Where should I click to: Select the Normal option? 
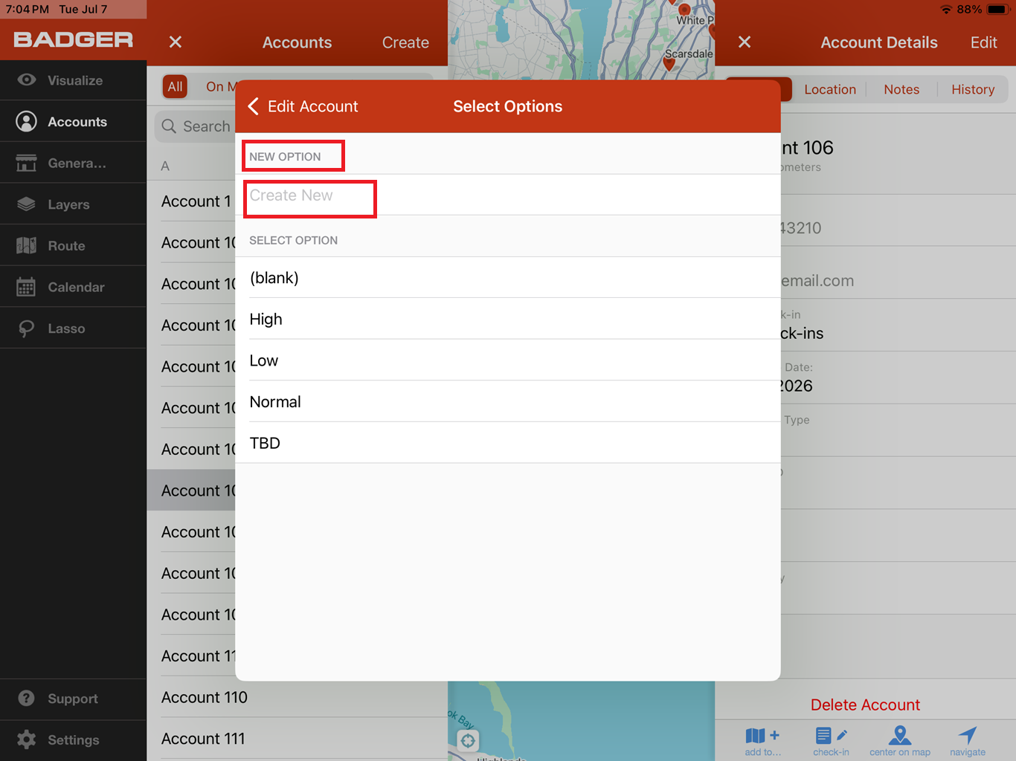point(508,402)
